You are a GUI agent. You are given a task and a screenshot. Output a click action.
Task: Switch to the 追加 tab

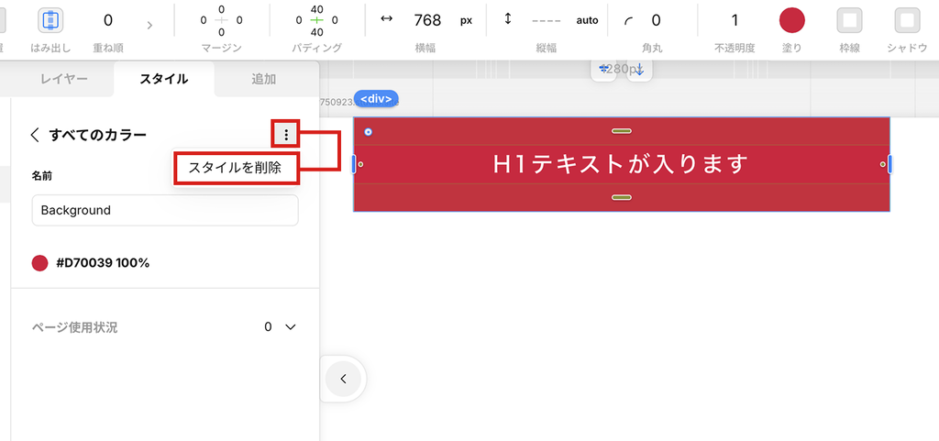pos(263,79)
